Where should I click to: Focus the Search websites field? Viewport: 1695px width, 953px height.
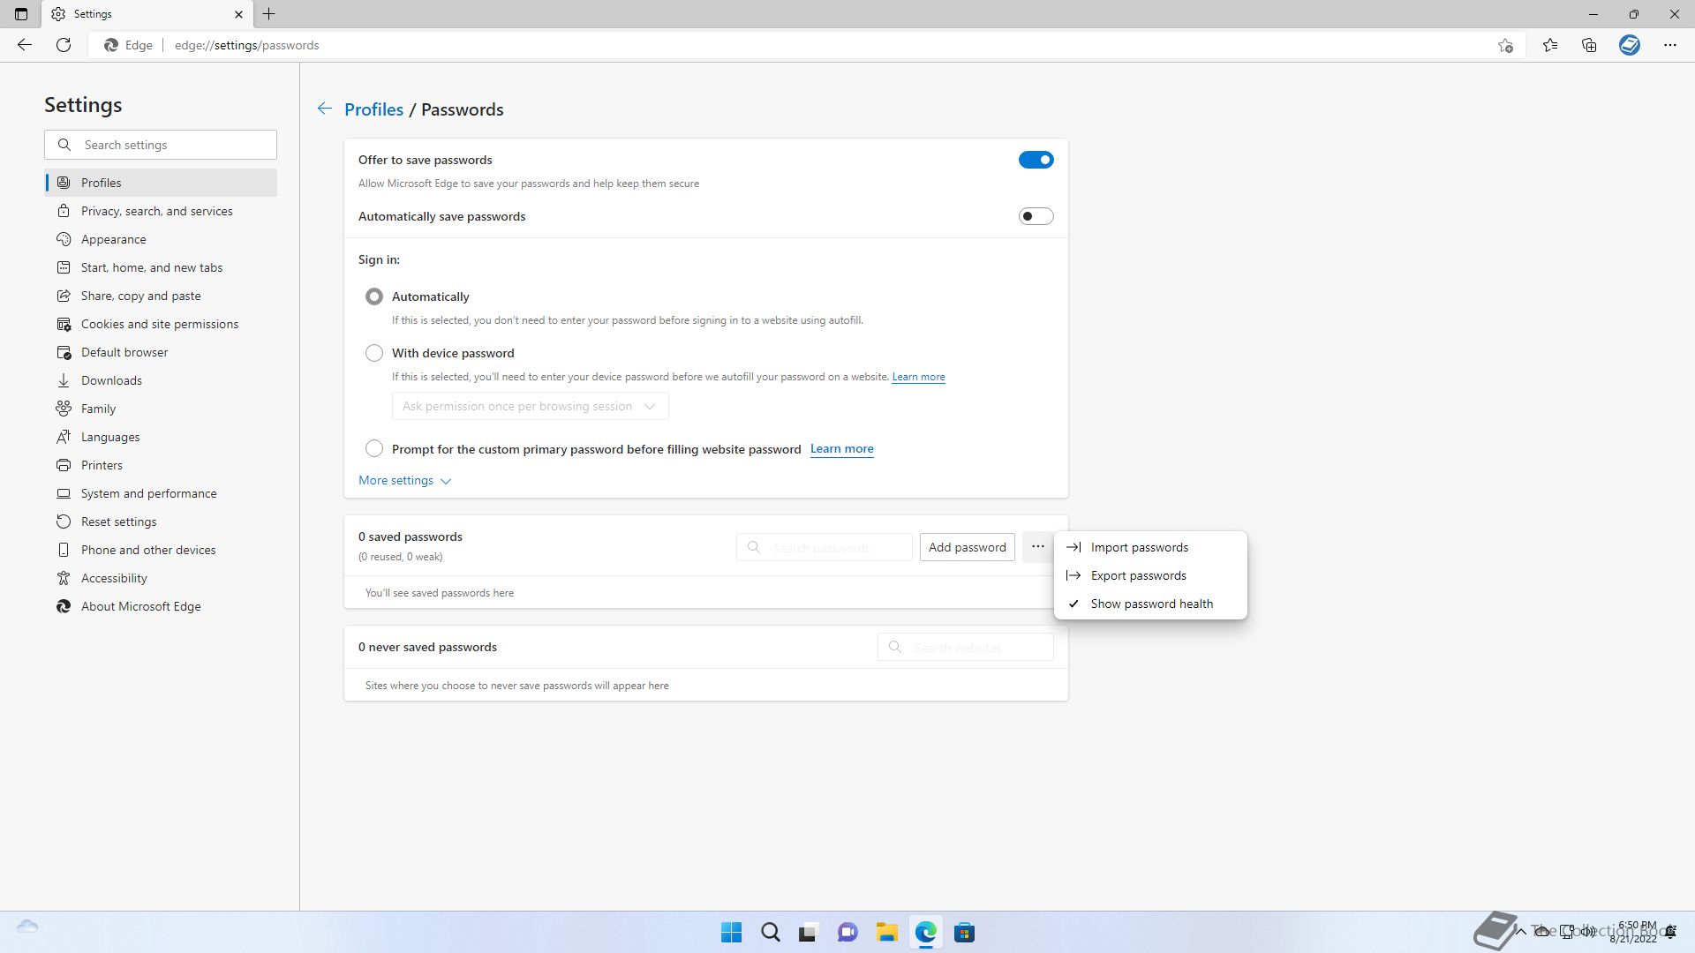tap(965, 647)
